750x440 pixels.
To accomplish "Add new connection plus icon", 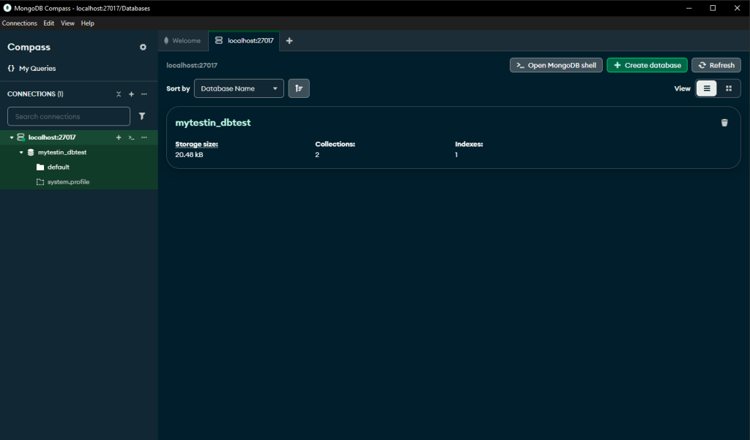I will [x=132, y=94].
